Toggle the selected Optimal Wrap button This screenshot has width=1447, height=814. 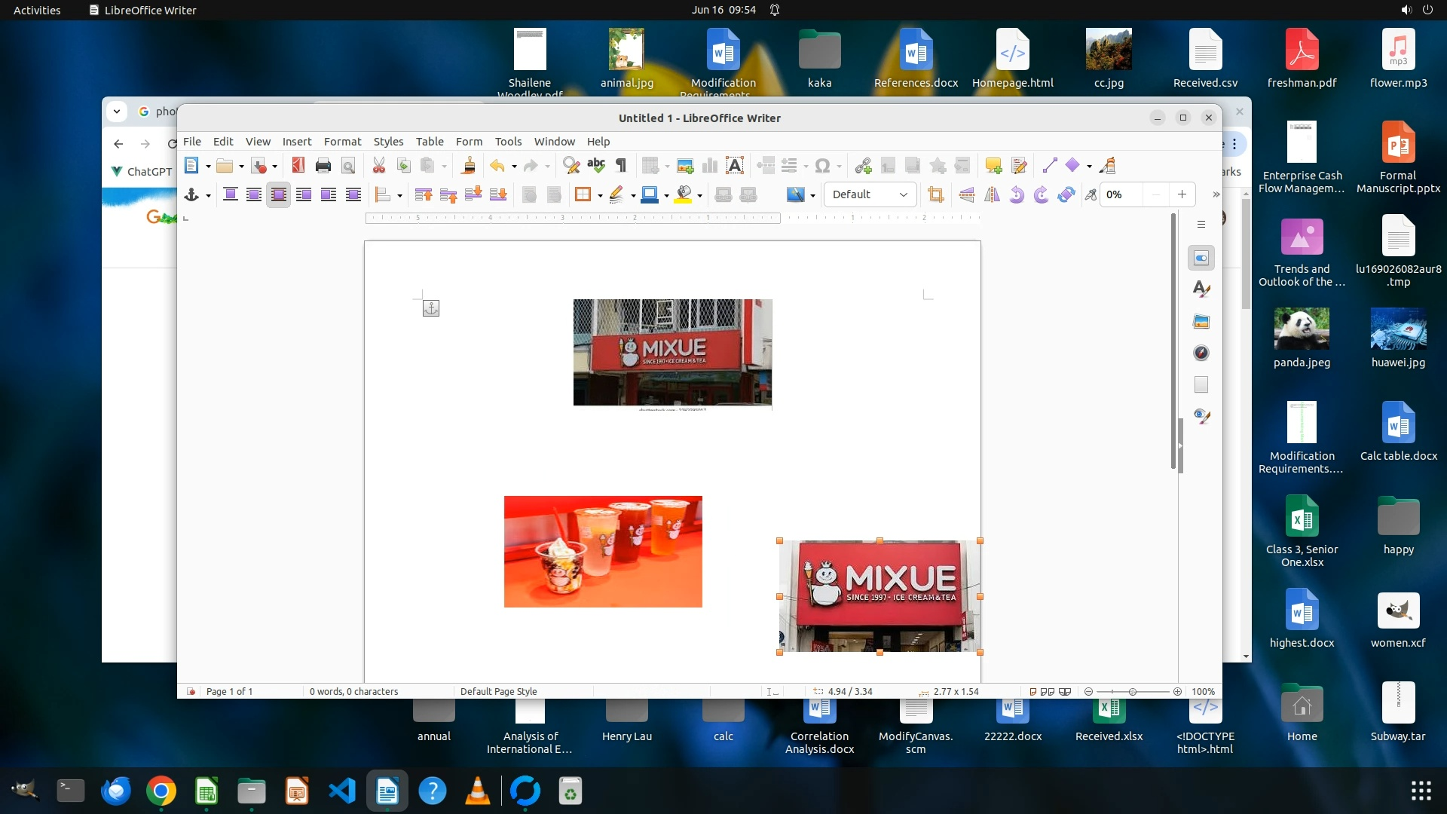point(278,194)
